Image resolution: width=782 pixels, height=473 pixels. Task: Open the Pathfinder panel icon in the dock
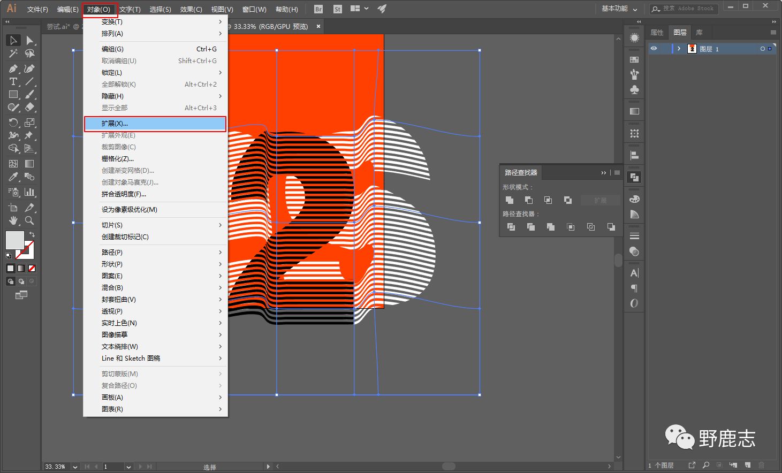point(634,177)
